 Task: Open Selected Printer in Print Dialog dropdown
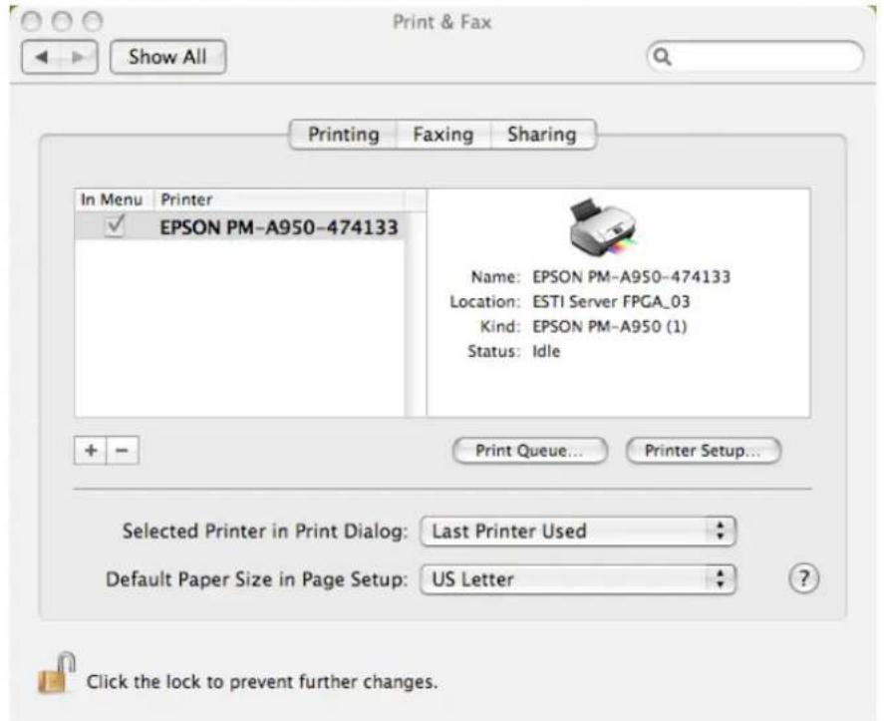click(x=578, y=531)
